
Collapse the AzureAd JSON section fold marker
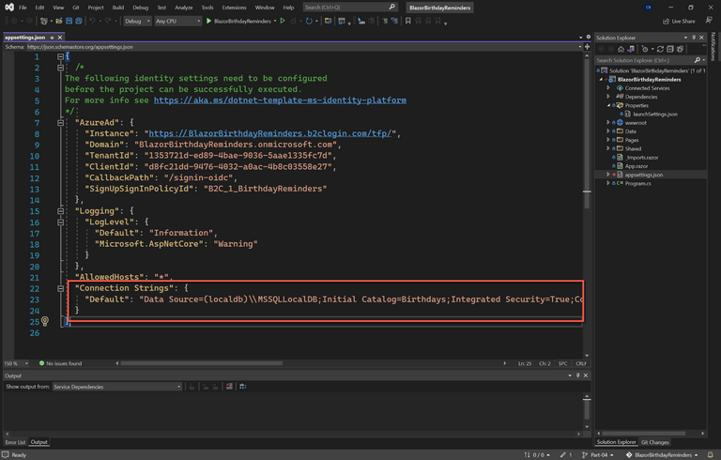point(60,123)
